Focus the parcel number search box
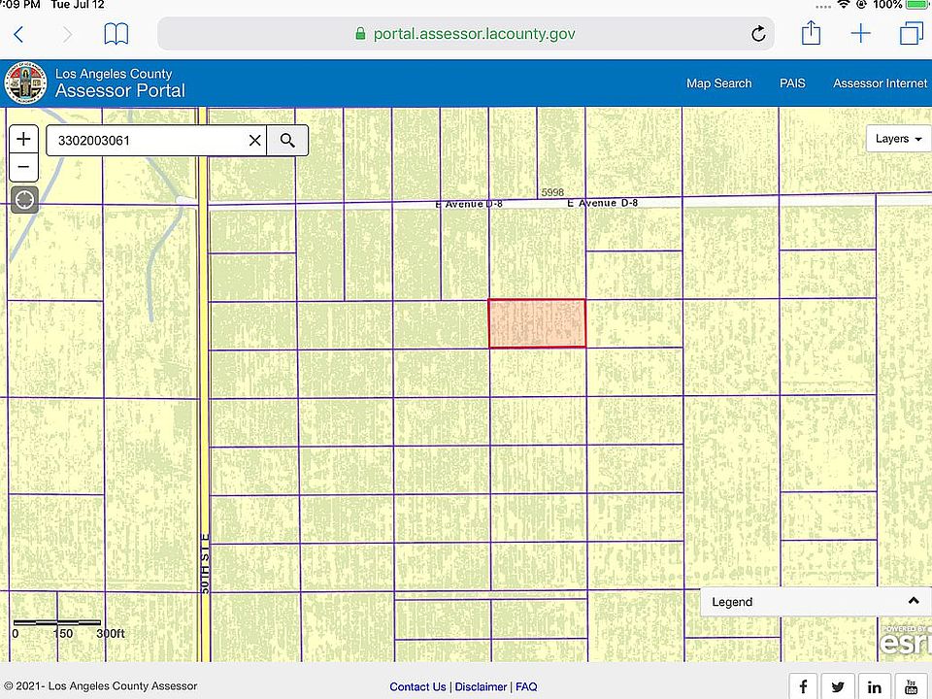The image size is (932, 699). 150,140
